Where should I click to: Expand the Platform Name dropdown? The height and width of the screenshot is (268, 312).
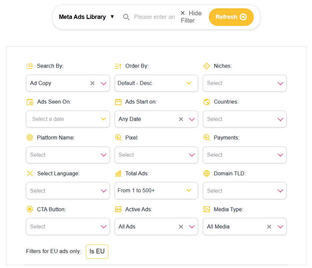[x=68, y=155]
